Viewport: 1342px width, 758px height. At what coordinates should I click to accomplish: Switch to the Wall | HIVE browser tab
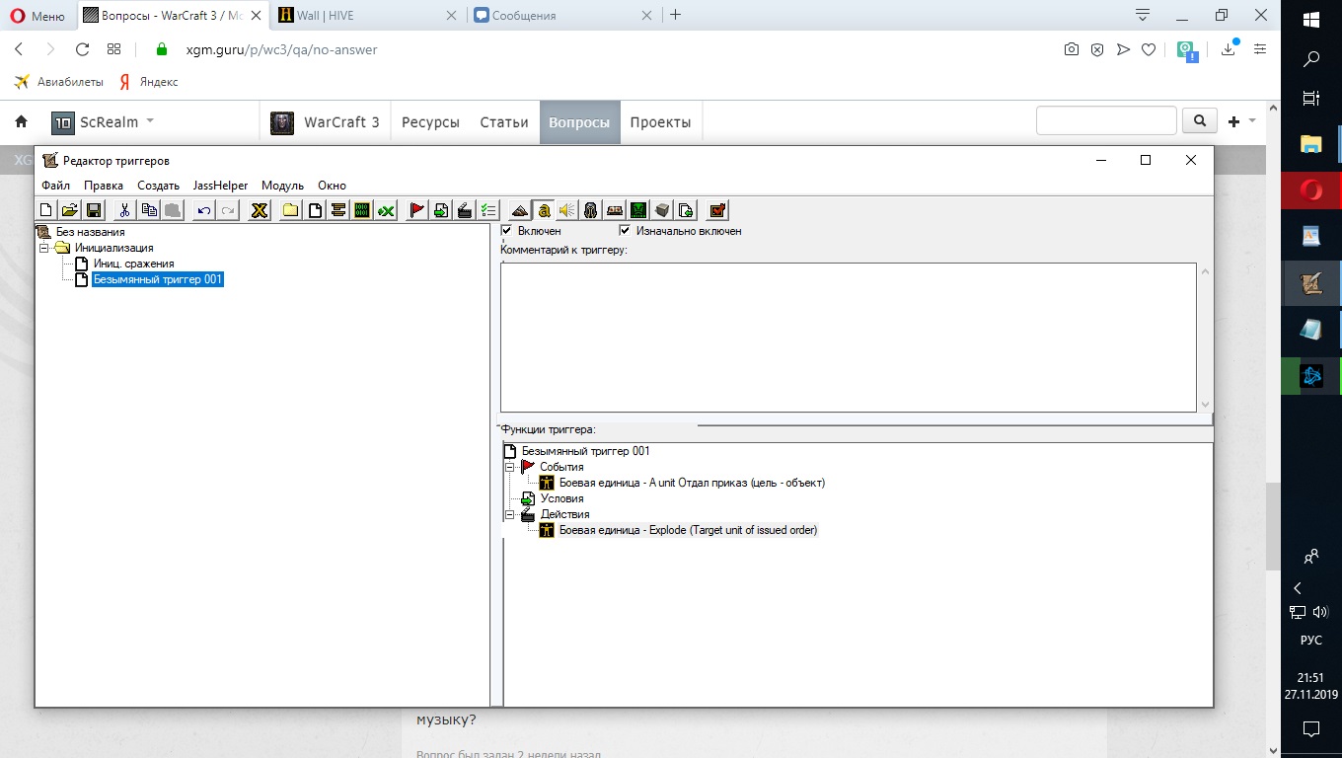click(x=369, y=15)
